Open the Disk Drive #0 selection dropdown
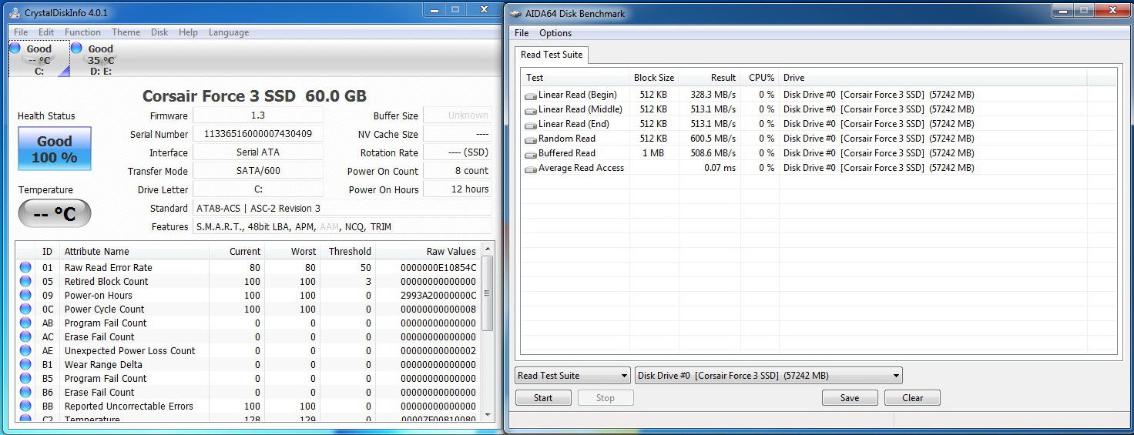The width and height of the screenshot is (1134, 435). [x=768, y=376]
